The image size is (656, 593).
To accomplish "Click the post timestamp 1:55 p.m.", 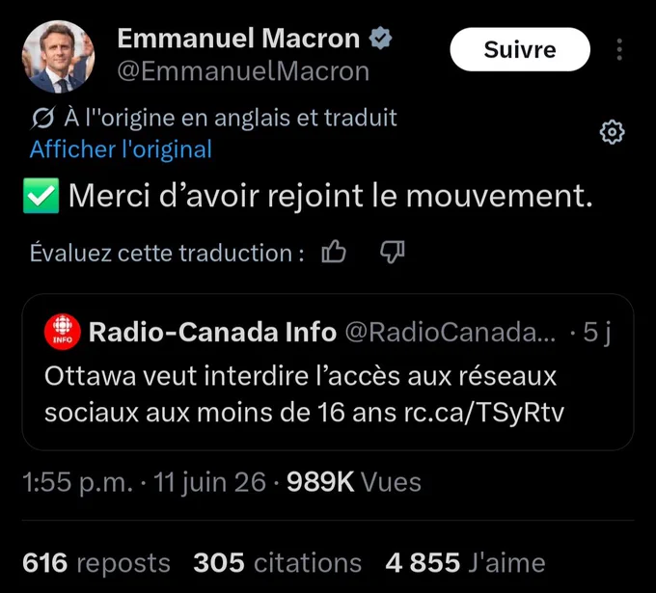I will [78, 482].
